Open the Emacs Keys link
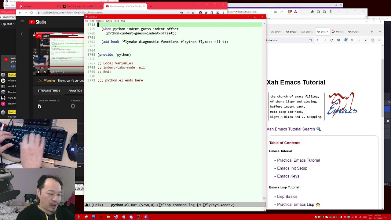391x220 pixels. pyautogui.click(x=288, y=176)
